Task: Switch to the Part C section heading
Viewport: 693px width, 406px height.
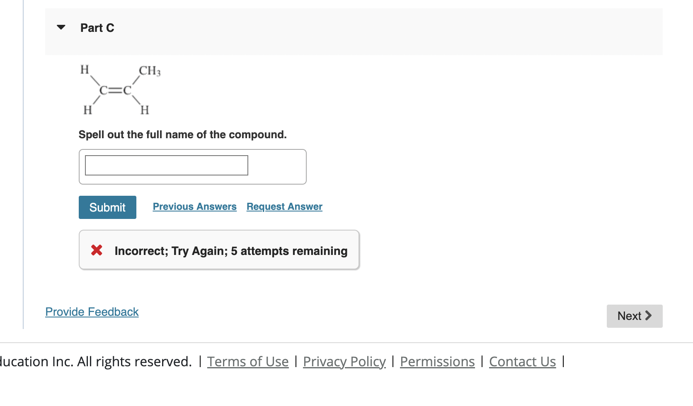Action: click(97, 27)
